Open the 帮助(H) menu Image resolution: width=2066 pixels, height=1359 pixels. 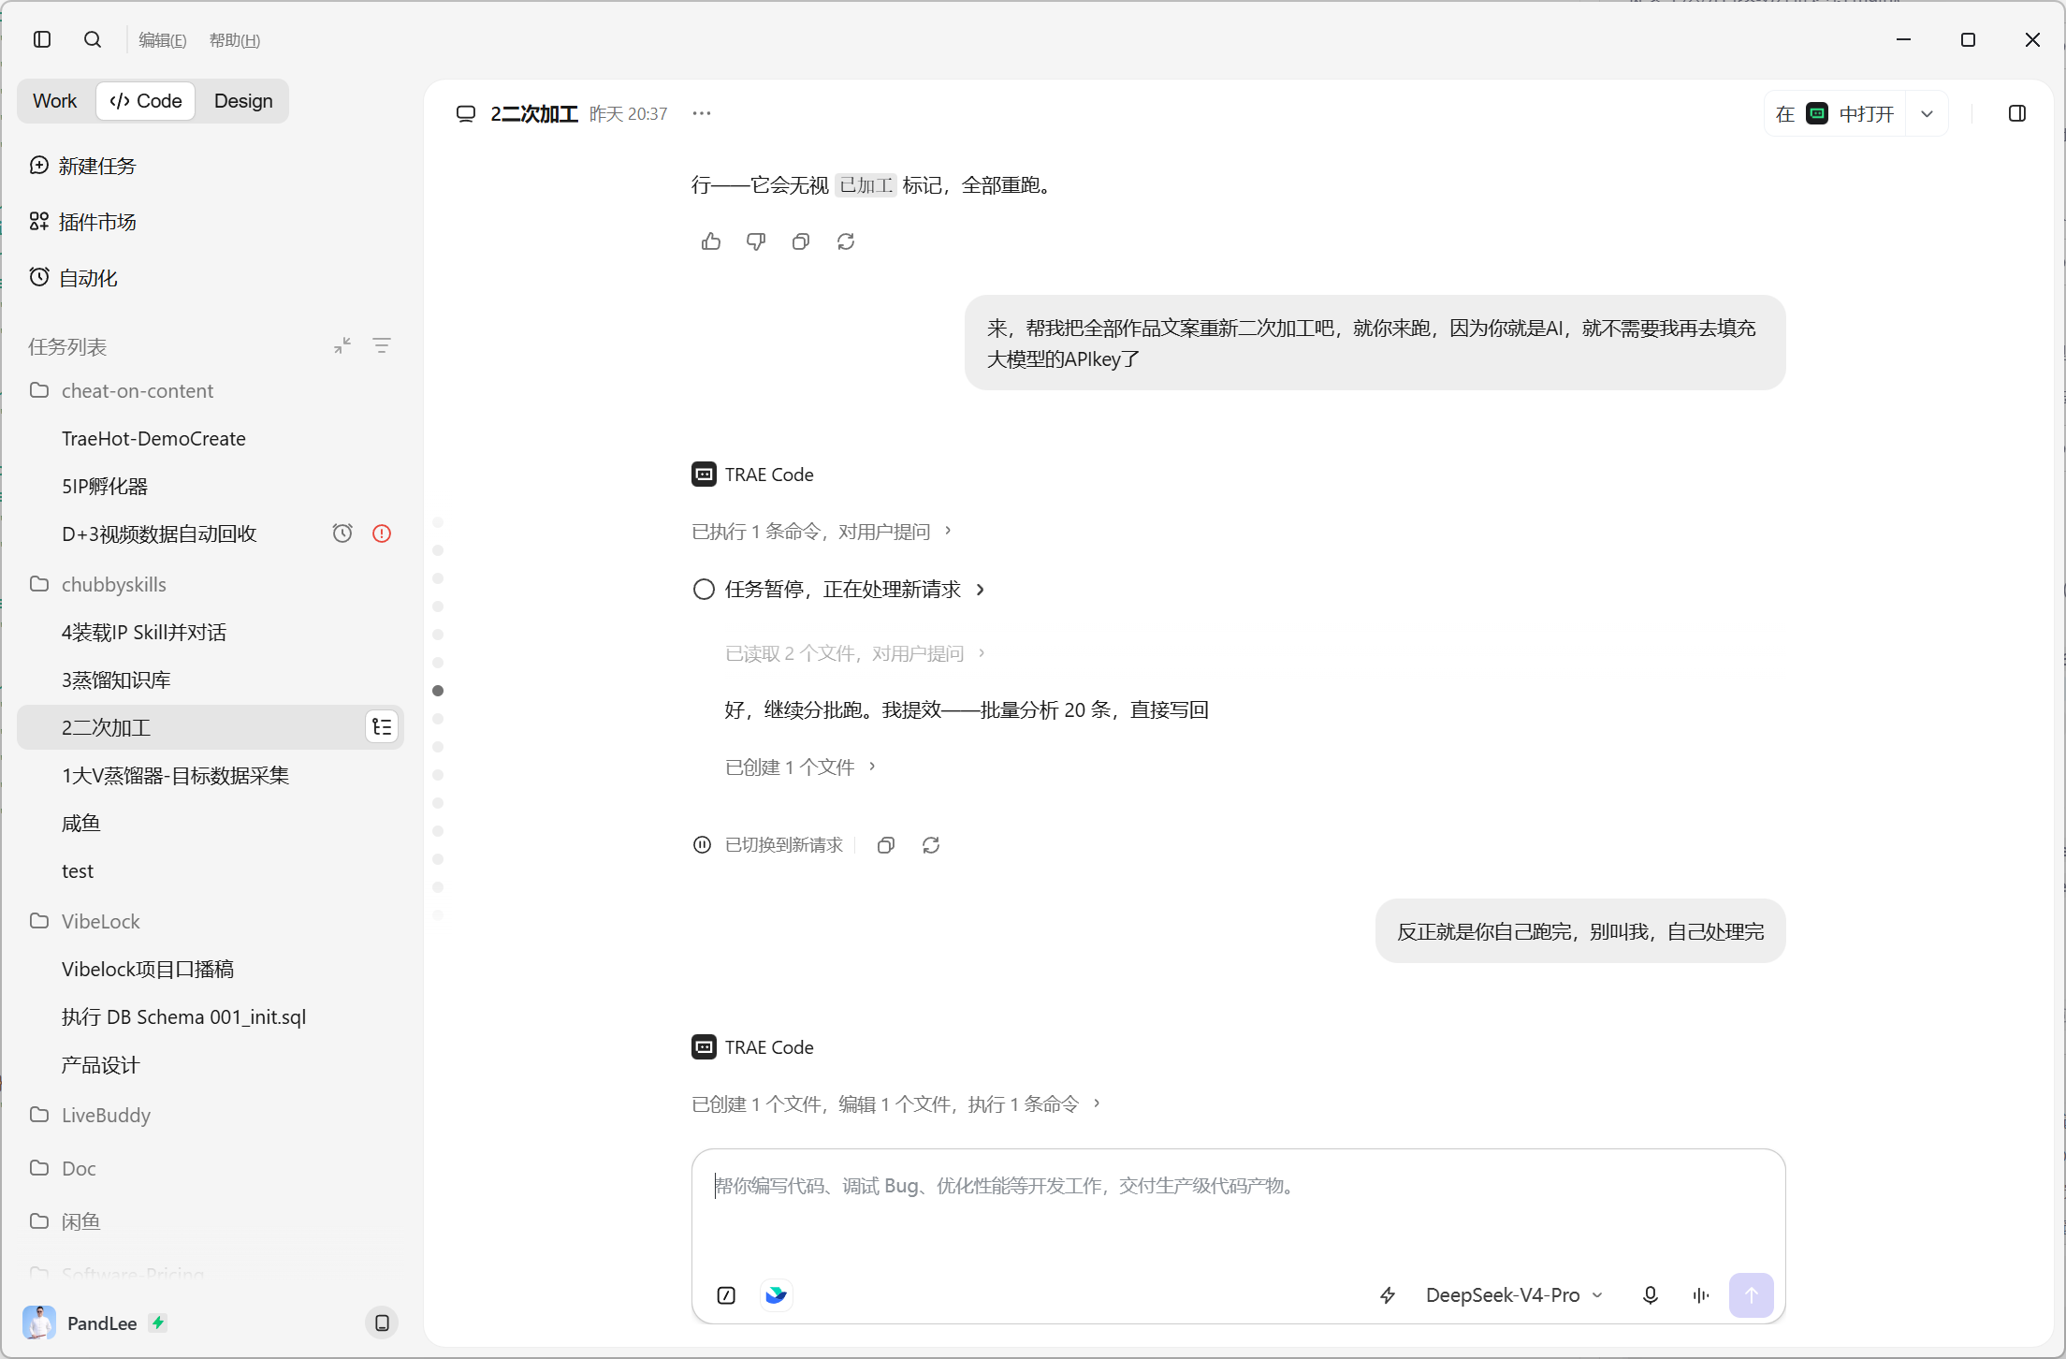click(x=235, y=40)
